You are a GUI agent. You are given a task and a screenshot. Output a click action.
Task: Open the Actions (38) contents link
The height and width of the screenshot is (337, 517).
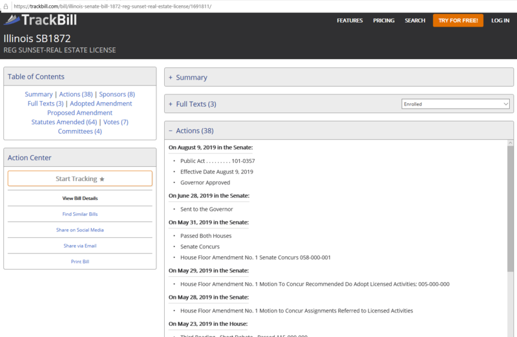point(76,94)
